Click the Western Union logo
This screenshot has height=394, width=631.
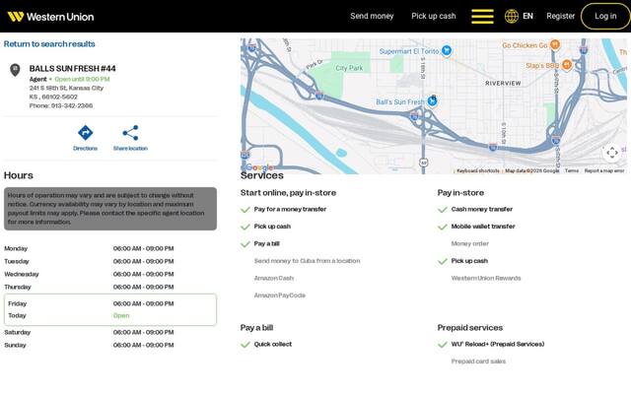(x=50, y=17)
